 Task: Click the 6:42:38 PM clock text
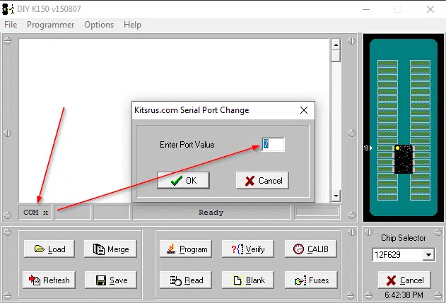click(x=404, y=295)
